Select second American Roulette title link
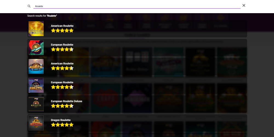Screen dimensions: 274x137 click(62, 64)
